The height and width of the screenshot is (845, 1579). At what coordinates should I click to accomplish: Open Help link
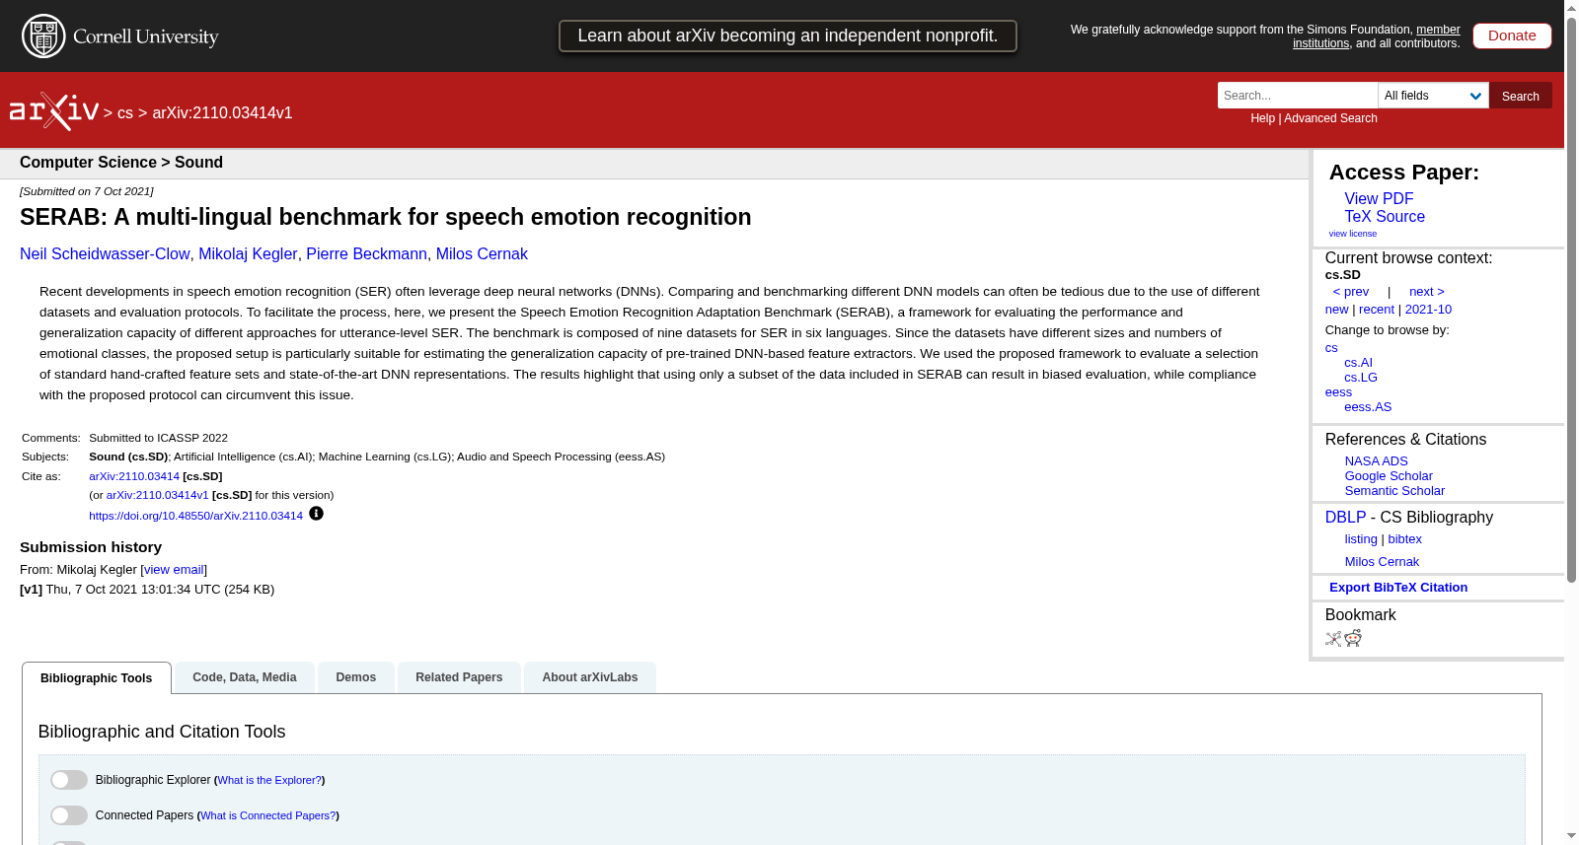(x=1262, y=118)
